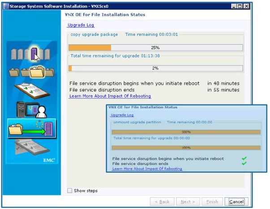Click 'File service disruption ends' text in main window
The image size is (270, 209).
[x=102, y=90]
